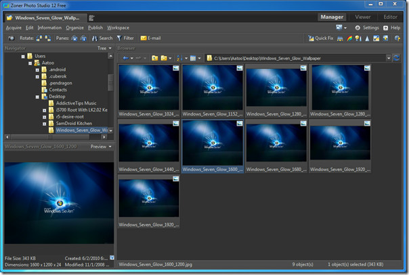Switch to the Manager tab
The width and height of the screenshot is (409, 275).
332,17
